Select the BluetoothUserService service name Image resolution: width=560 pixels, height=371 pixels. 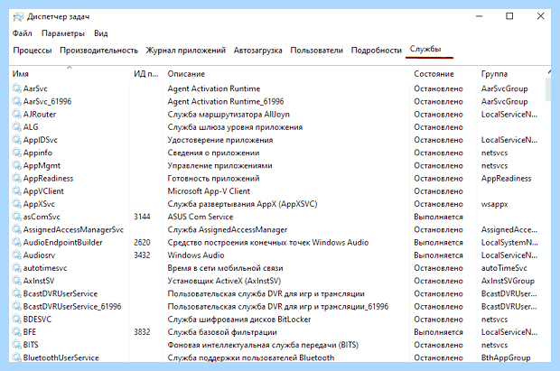61,357
